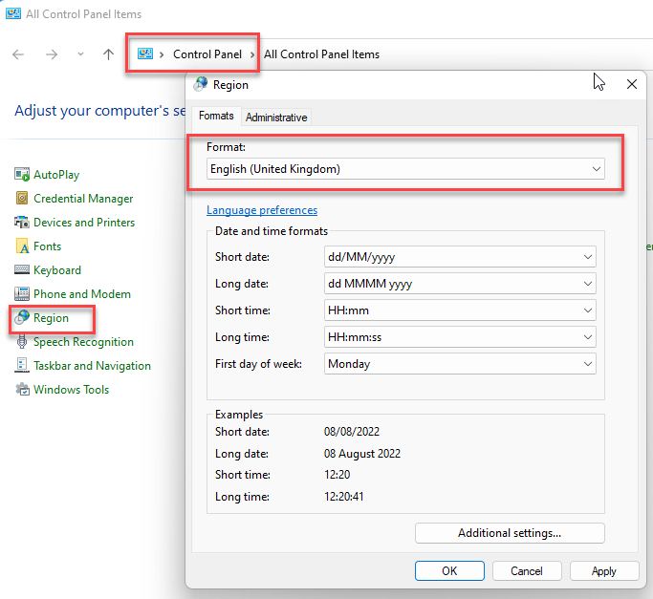Screen dimensions: 653x599
Task: Open Speech Recognition microphone icon
Action: click(23, 342)
